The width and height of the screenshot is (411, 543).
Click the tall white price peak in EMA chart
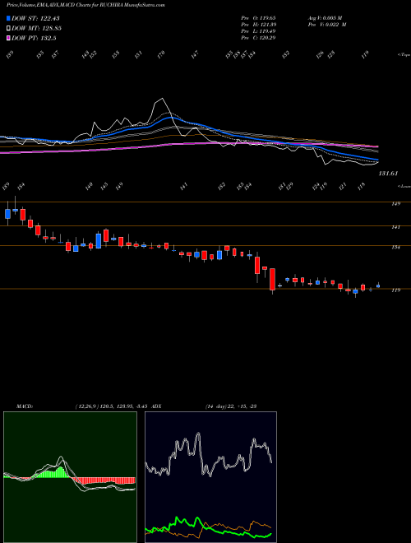[x=161, y=100]
